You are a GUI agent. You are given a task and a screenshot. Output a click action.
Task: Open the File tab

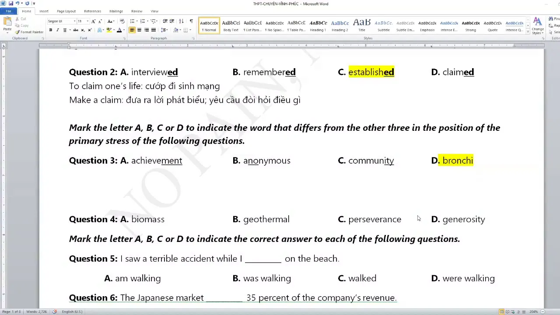pyautogui.click(x=8, y=11)
